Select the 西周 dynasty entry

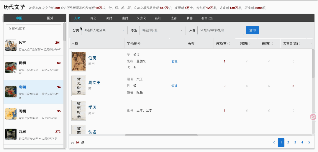pos(33,134)
